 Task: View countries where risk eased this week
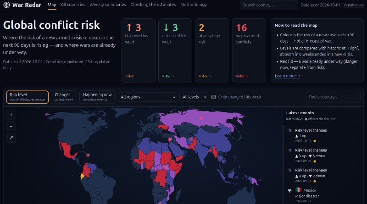tap(168, 76)
